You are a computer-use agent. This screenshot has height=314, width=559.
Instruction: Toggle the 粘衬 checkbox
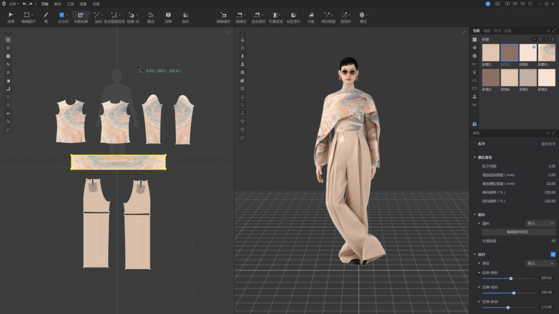click(x=553, y=254)
